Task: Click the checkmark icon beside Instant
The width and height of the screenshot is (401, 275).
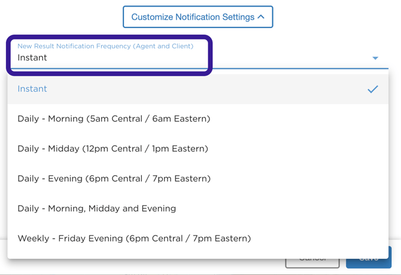Action: pyautogui.click(x=373, y=89)
